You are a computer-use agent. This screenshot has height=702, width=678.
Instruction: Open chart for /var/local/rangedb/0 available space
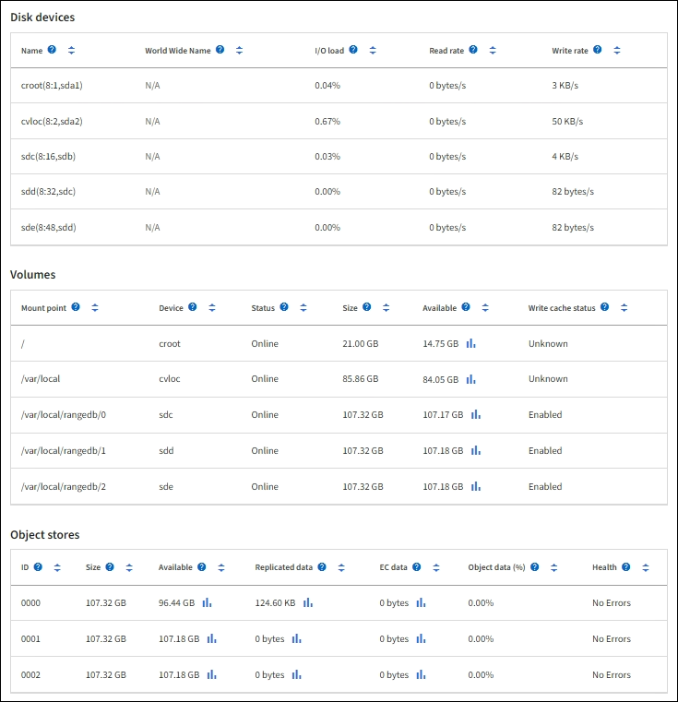tap(476, 414)
